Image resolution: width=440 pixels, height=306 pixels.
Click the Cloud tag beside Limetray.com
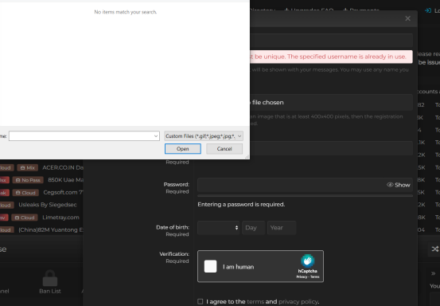25,218
